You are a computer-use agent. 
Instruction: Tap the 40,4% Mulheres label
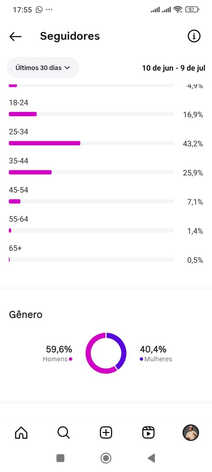click(x=156, y=353)
